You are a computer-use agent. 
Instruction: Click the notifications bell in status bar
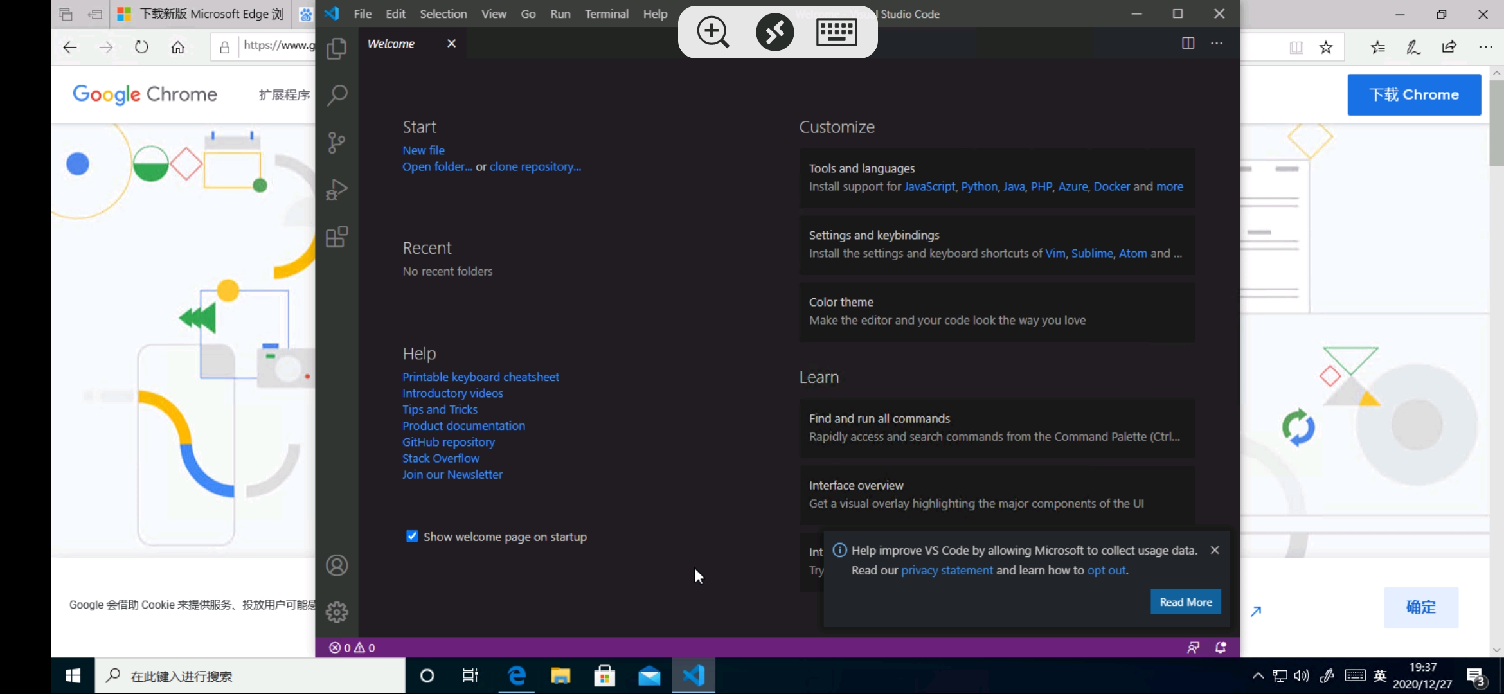coord(1221,647)
